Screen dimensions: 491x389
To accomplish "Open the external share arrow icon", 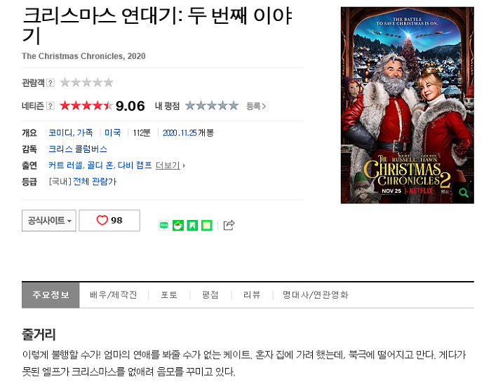I will click(229, 225).
